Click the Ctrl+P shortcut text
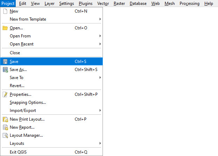Screen dimensions: 218x156 point(81,119)
